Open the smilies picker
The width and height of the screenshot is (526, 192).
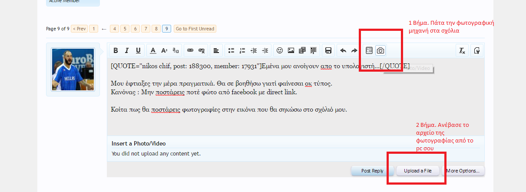(280, 51)
